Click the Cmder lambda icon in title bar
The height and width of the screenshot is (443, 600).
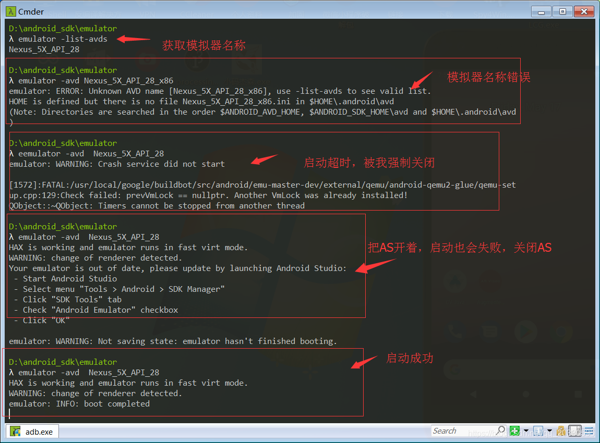(11, 11)
